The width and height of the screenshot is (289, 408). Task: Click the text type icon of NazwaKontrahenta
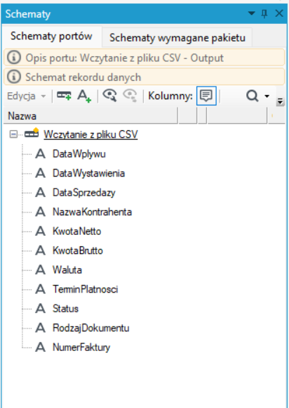[x=40, y=212]
